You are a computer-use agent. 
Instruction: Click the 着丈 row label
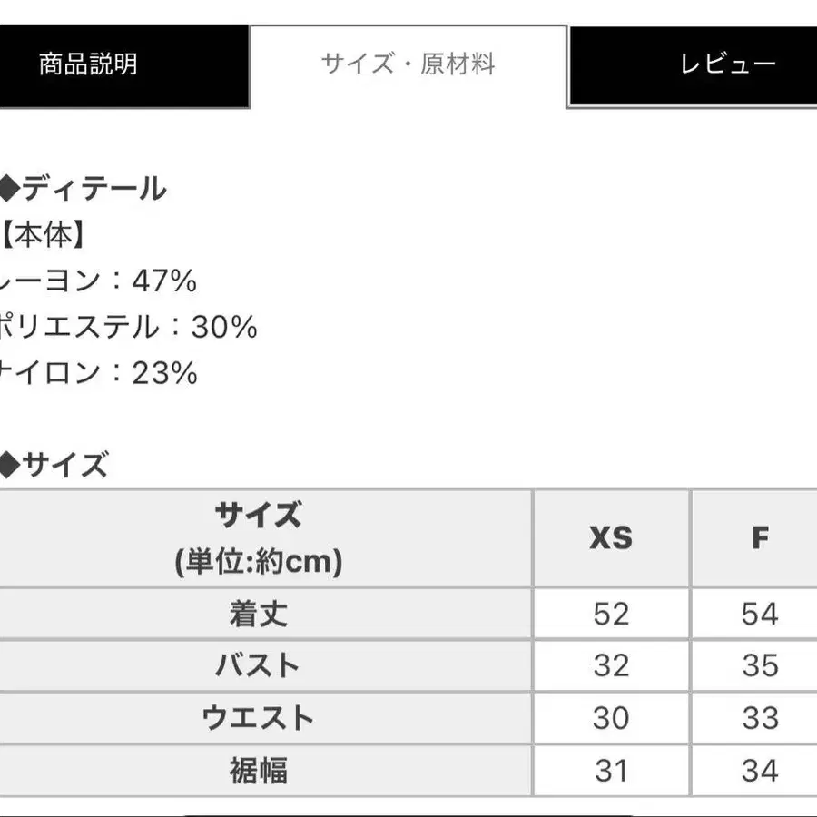[259, 614]
